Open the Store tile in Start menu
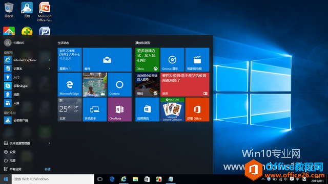The height and width of the screenshot is (184, 328). coord(147,109)
